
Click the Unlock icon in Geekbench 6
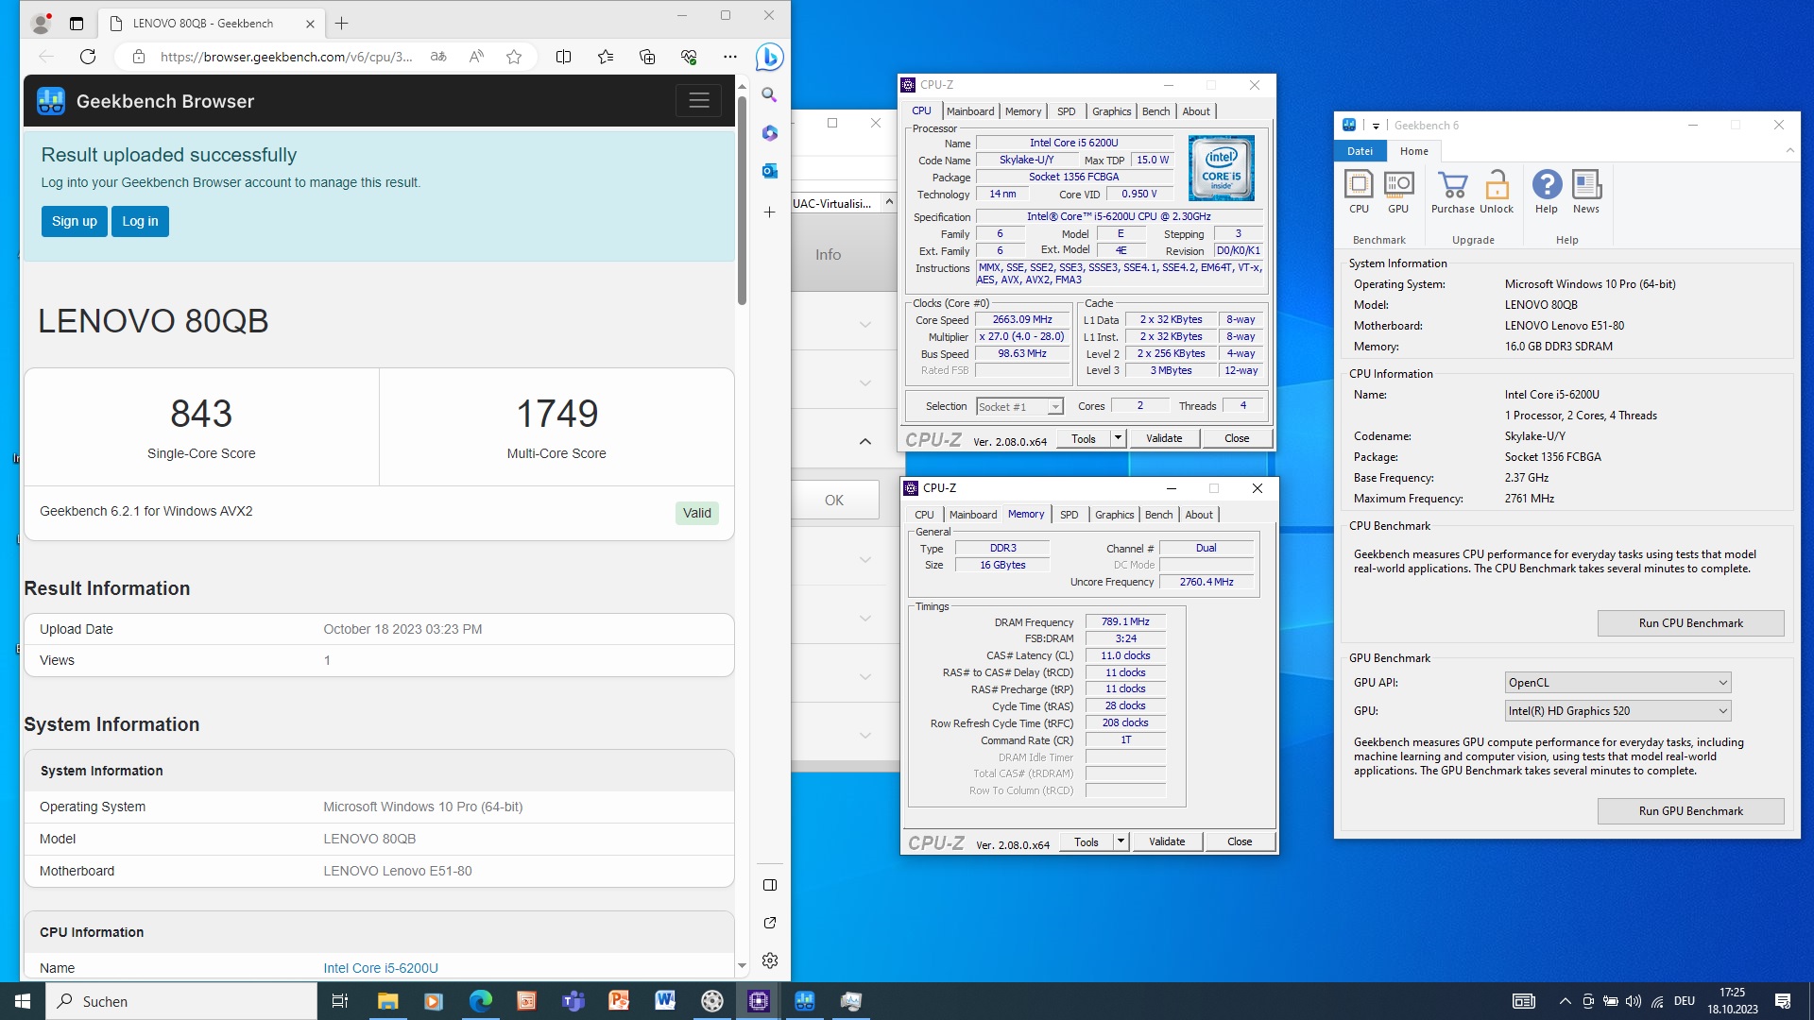1497,192
